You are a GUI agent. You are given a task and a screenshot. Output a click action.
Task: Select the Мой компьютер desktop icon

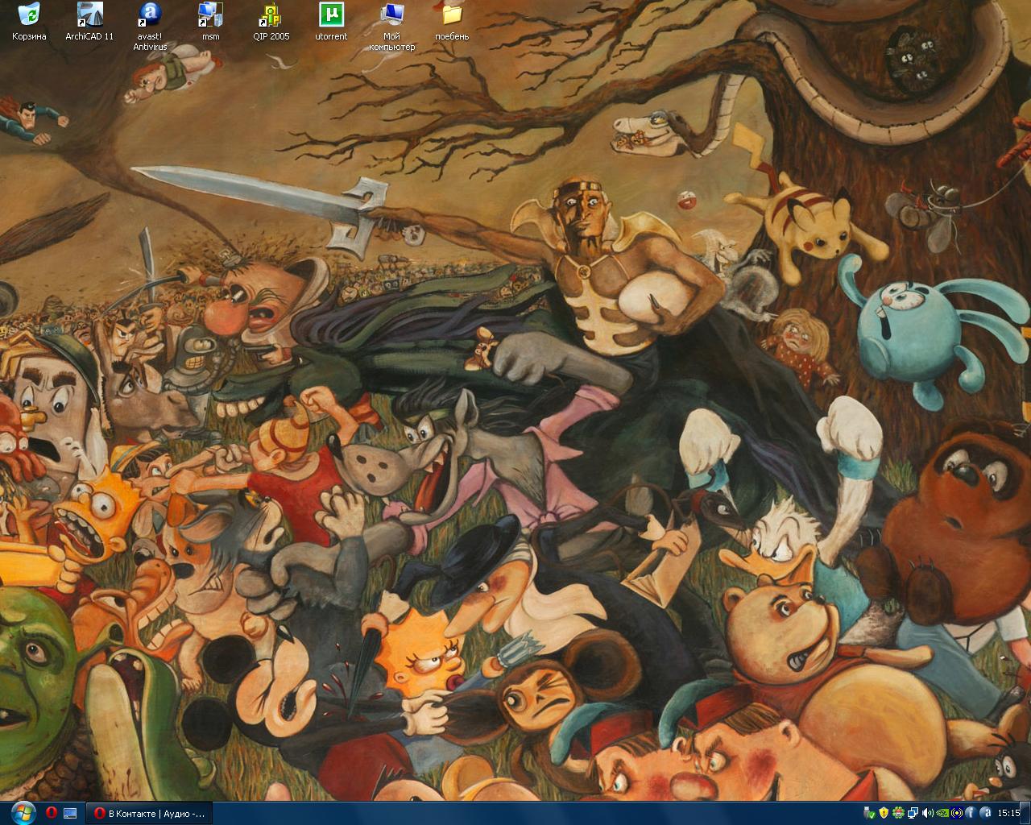tap(392, 27)
